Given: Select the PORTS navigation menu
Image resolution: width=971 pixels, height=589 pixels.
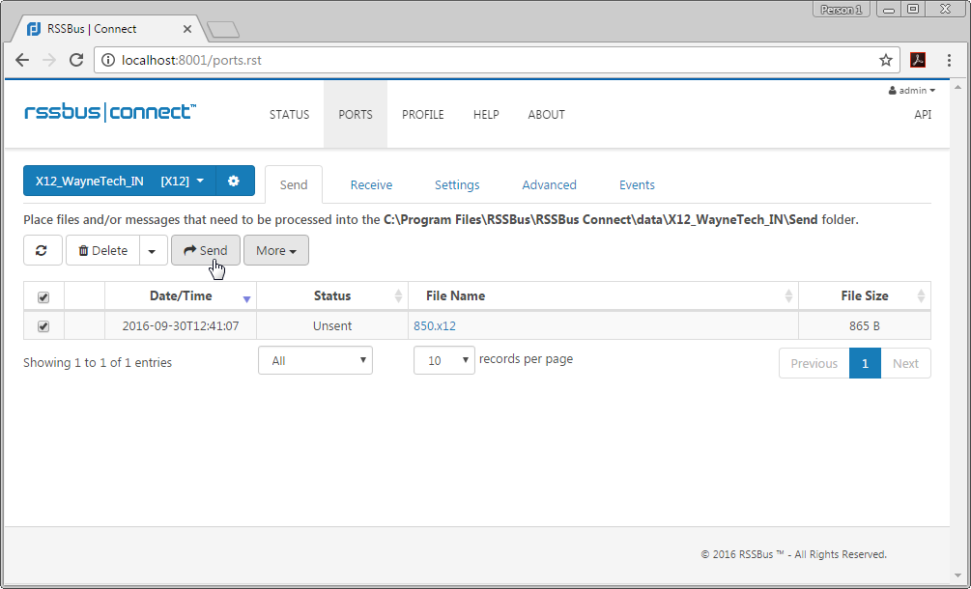Looking at the screenshot, I should [356, 115].
